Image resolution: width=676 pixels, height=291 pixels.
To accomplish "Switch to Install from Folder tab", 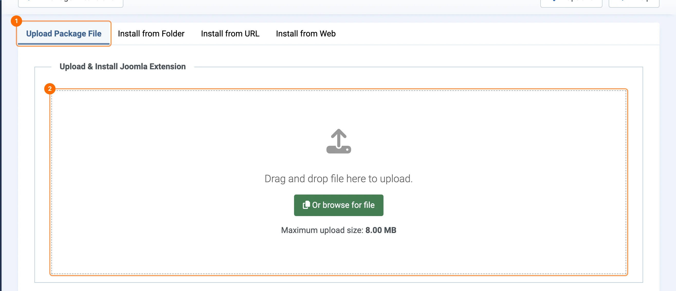I will tap(151, 34).
